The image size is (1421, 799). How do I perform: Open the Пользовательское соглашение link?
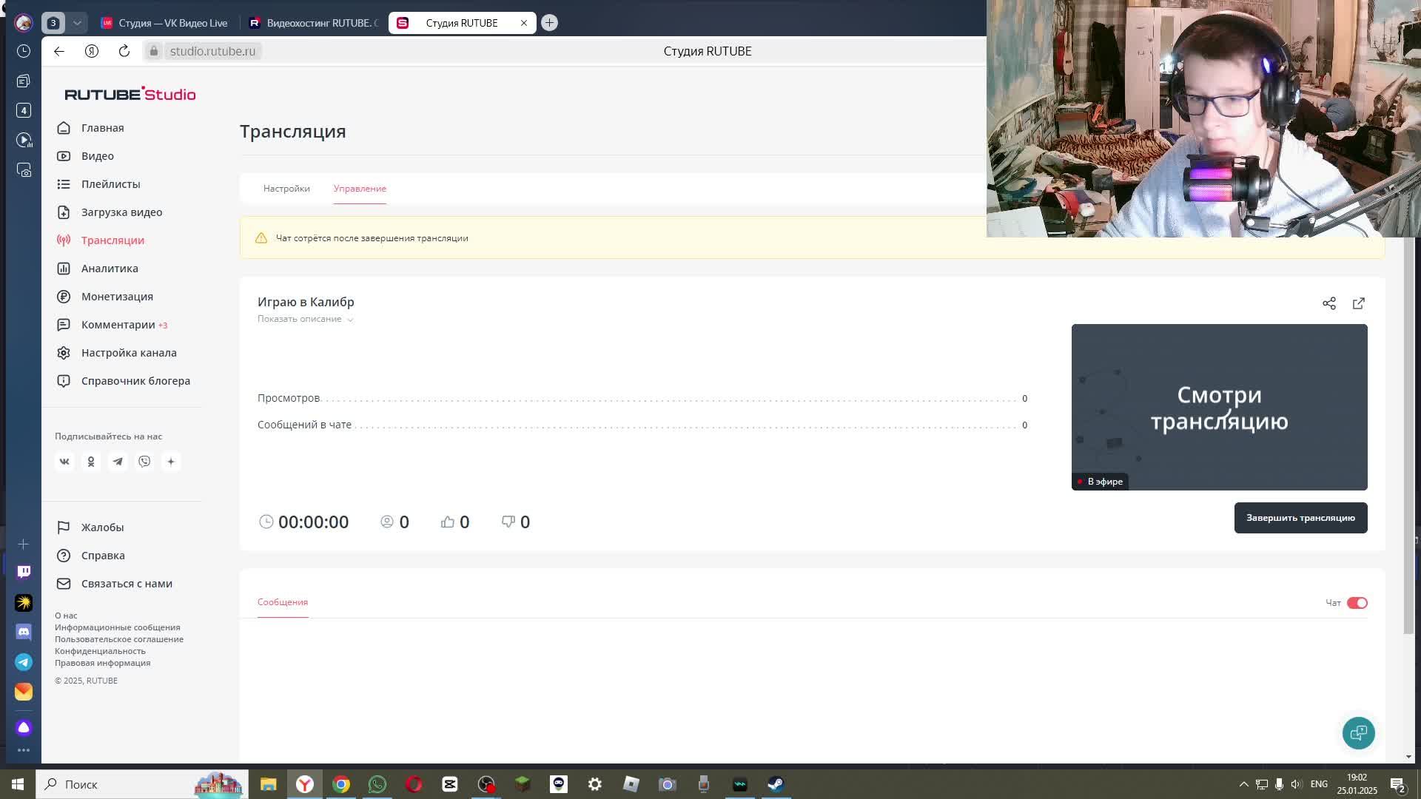[x=119, y=639]
